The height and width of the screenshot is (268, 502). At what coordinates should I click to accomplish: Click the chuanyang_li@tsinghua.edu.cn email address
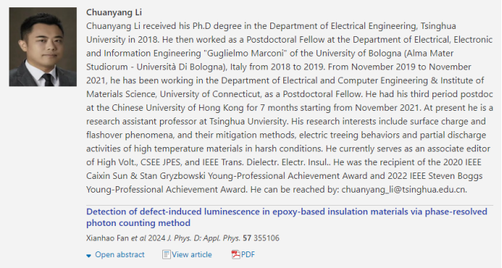point(403,190)
